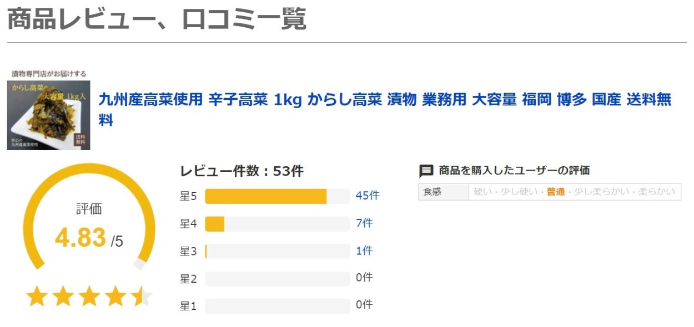
Task: Click the empty 星2 rating bar
Action: tap(277, 279)
